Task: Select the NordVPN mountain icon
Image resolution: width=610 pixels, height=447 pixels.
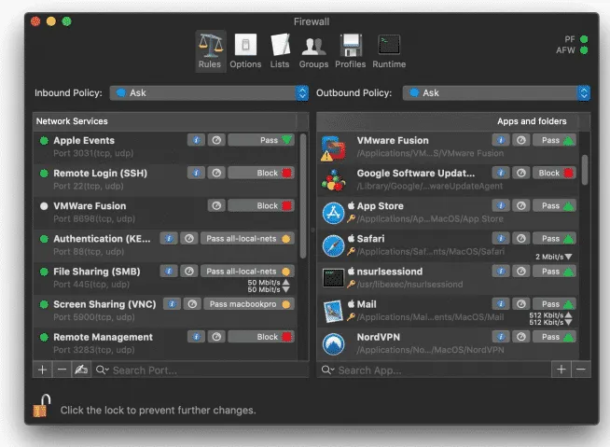Action: (333, 344)
